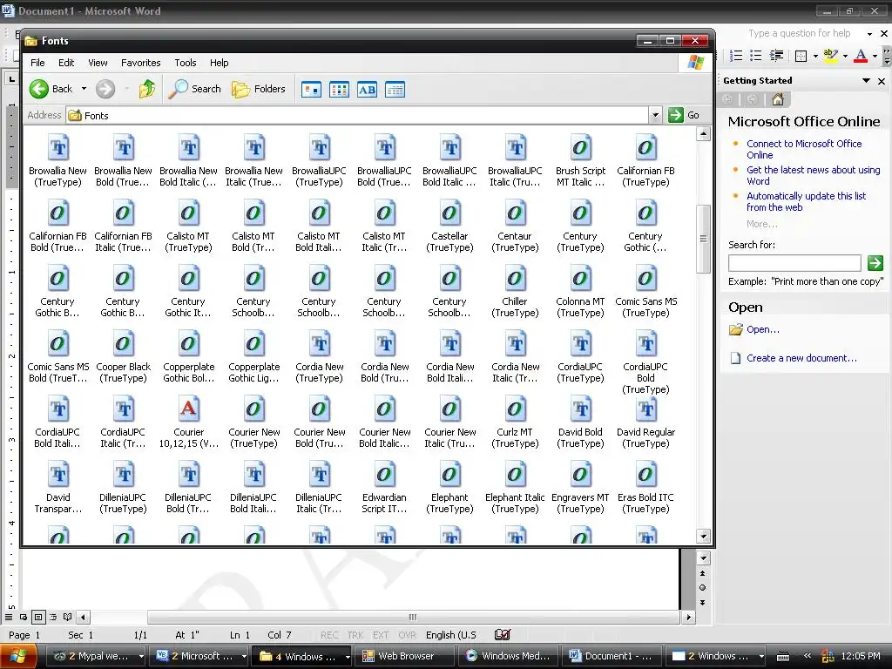Screen dimensions: 892x669
Task: Open the Favorites menu
Action: (x=140, y=63)
